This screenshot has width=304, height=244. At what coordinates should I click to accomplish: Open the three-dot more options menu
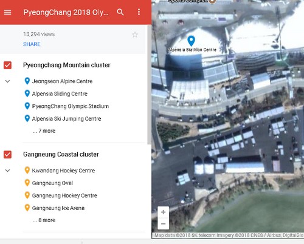(x=139, y=12)
